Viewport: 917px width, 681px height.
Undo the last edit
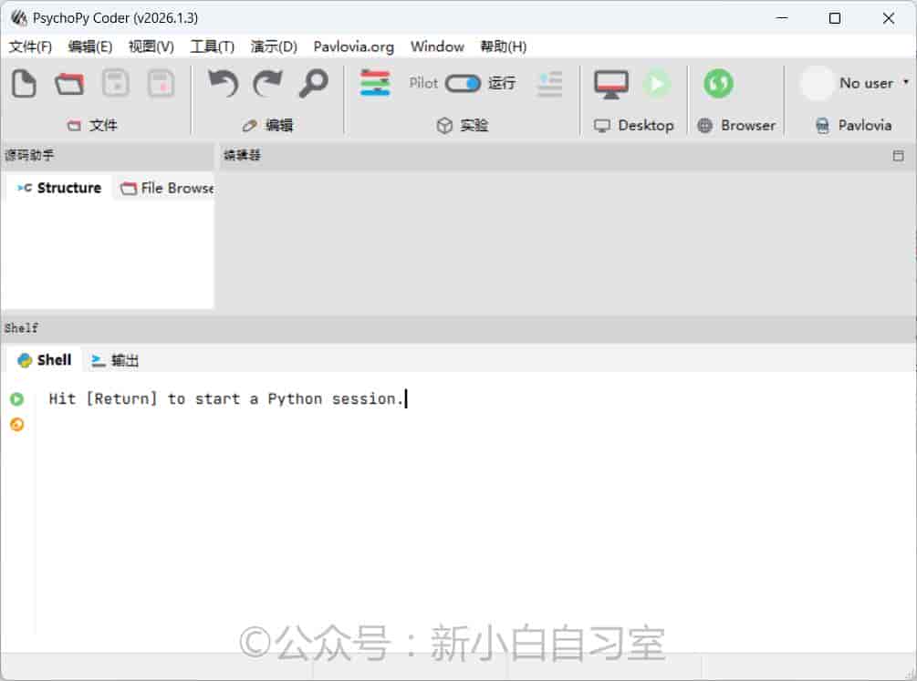223,84
